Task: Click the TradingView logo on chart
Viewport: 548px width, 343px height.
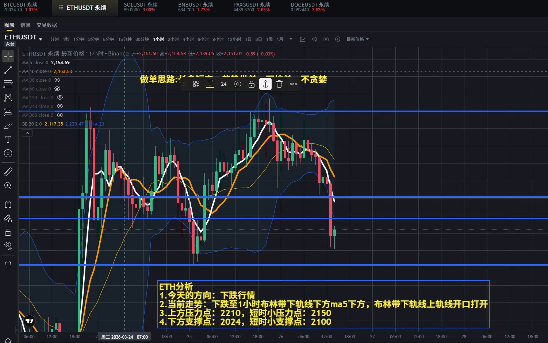Action: 29,321
